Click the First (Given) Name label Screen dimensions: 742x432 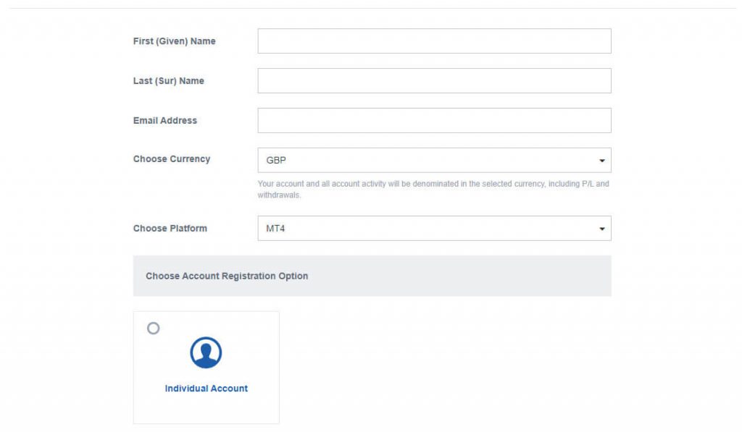pyautogui.click(x=173, y=41)
